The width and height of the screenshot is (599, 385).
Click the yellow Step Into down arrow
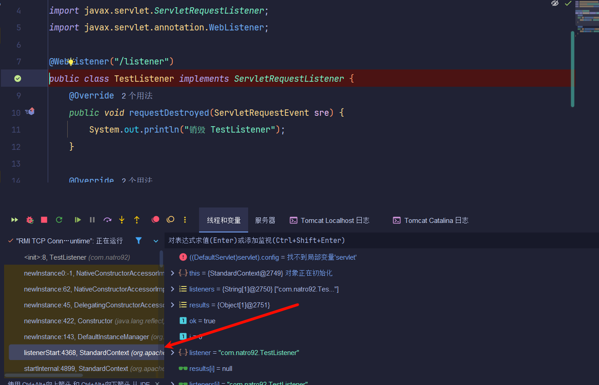[x=122, y=220]
